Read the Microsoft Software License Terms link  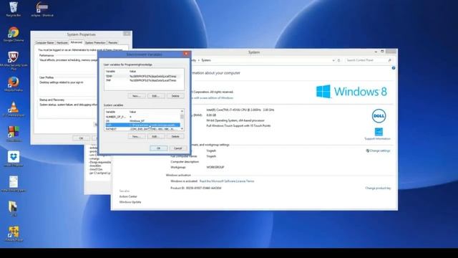[x=227, y=181]
